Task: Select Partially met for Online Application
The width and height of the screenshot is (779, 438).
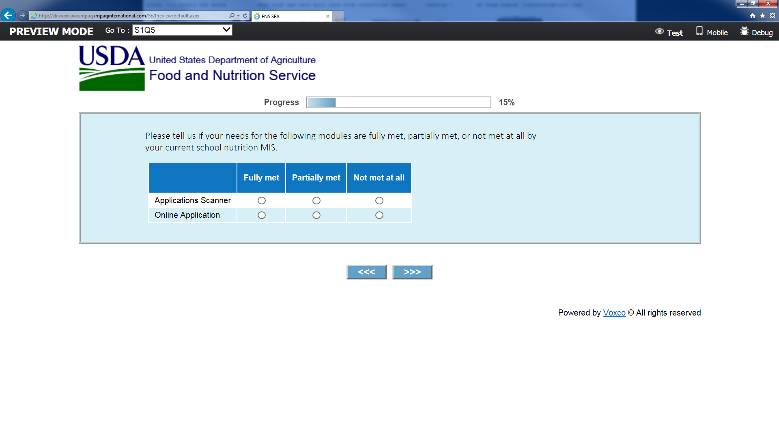Action: coord(316,215)
